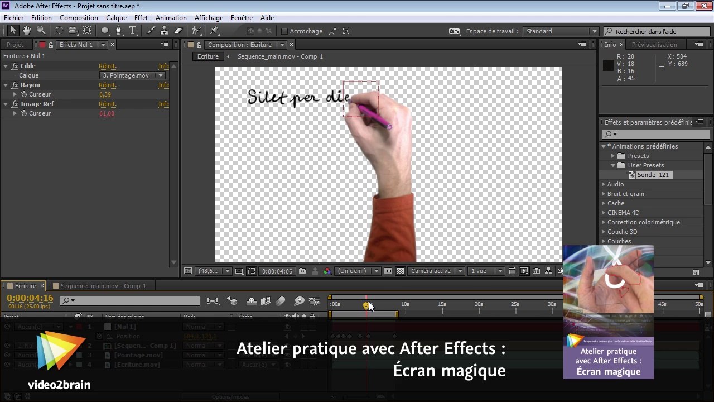Select the Hand tool

pyautogui.click(x=26, y=31)
